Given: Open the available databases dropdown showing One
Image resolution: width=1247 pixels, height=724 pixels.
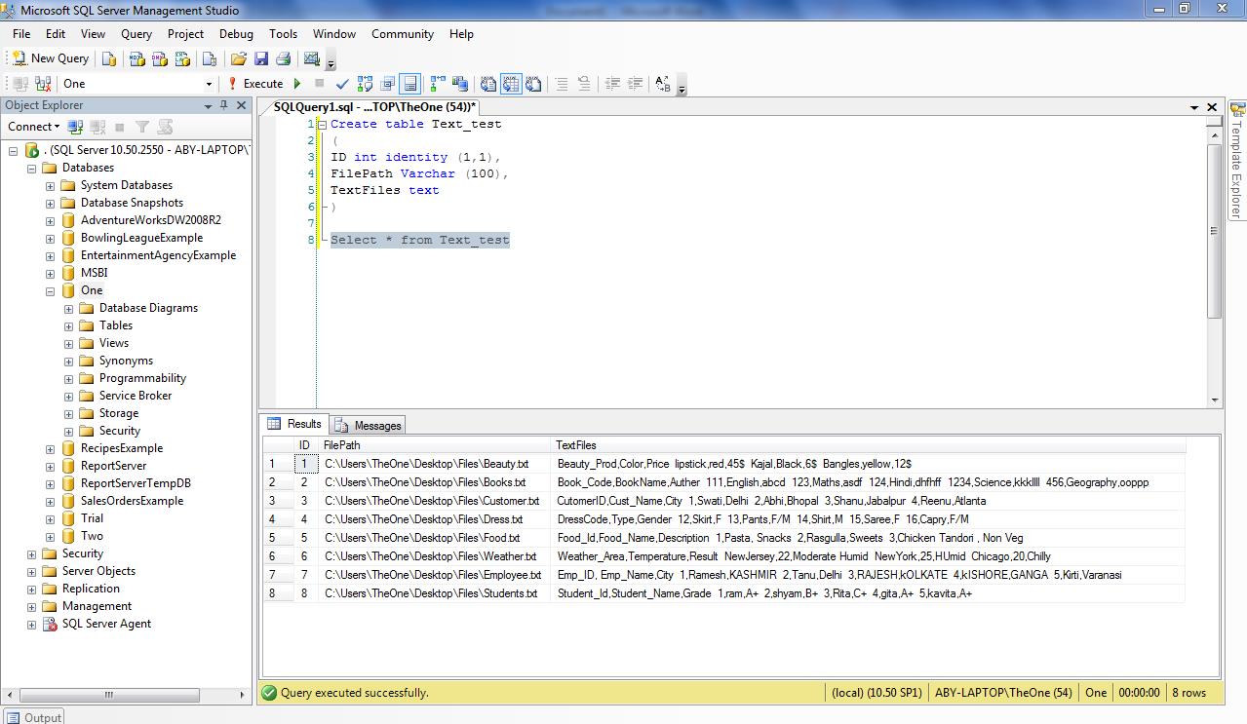Looking at the screenshot, I should coord(209,84).
